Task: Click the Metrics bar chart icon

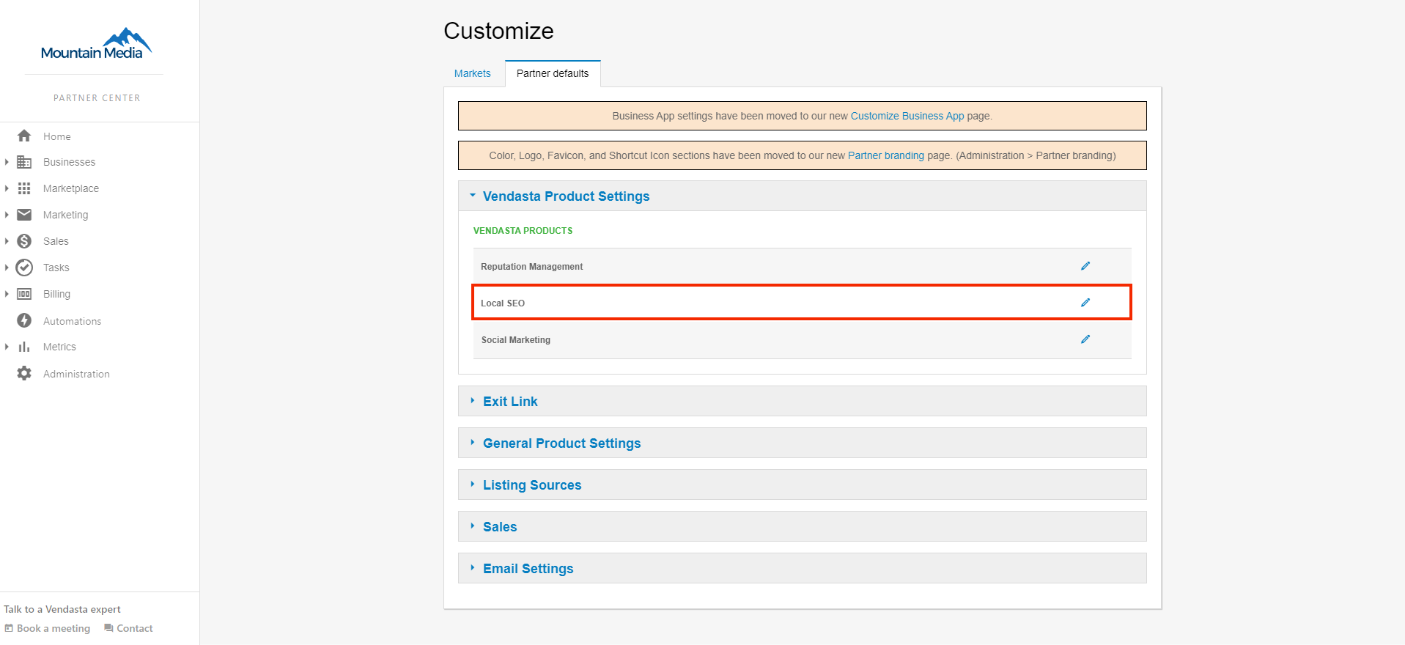Action: (x=24, y=347)
